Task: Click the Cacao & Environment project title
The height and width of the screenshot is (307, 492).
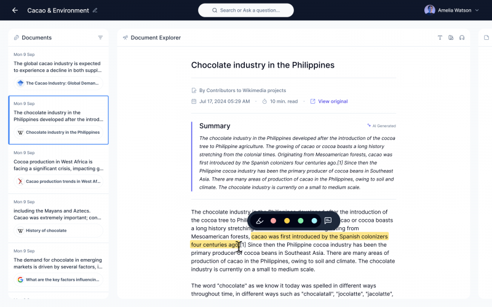Action: 58,10
